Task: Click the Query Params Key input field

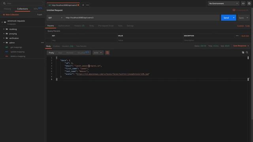Action: 84,40
